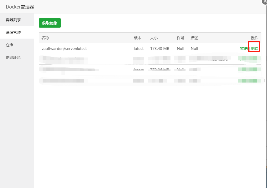Switch to the 仓库 tab
Image resolution: width=267 pixels, height=188 pixels.
pyautogui.click(x=10, y=45)
